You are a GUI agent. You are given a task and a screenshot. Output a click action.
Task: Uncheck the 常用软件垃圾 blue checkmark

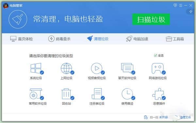[x=42, y=98]
